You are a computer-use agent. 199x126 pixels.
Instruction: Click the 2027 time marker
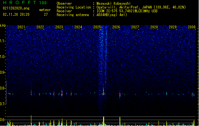[135, 27]
